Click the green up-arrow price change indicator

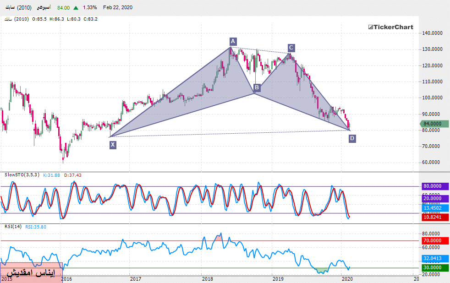coord(76,8)
